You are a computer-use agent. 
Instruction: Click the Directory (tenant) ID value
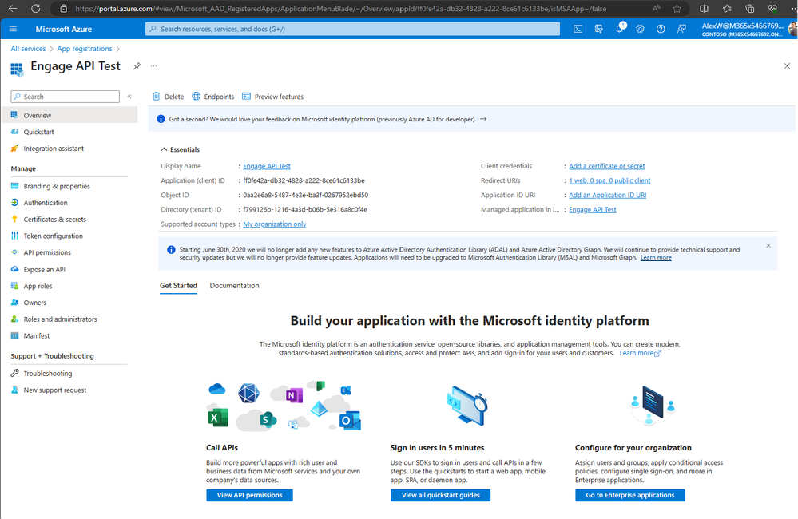pos(305,210)
